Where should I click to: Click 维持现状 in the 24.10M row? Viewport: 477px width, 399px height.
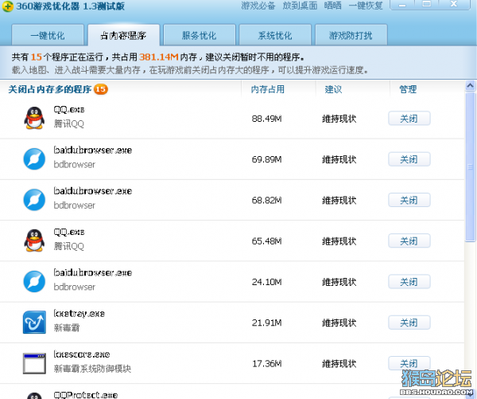pos(339,282)
